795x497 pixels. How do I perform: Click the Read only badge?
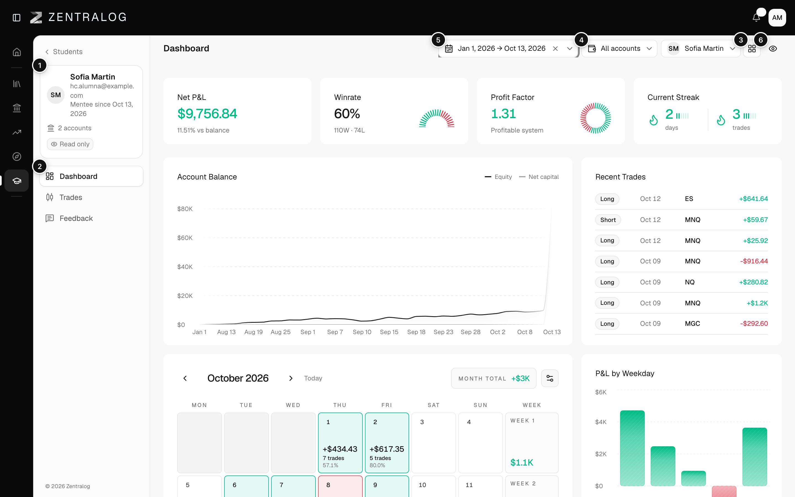click(70, 144)
